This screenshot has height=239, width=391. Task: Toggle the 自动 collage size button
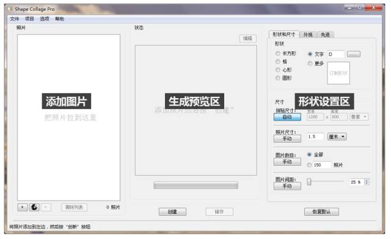point(287,117)
